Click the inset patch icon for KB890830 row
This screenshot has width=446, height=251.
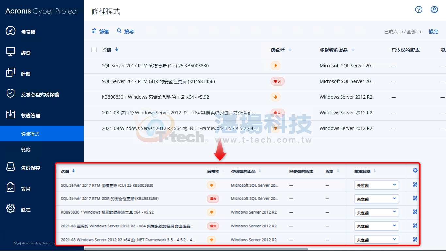415,212
